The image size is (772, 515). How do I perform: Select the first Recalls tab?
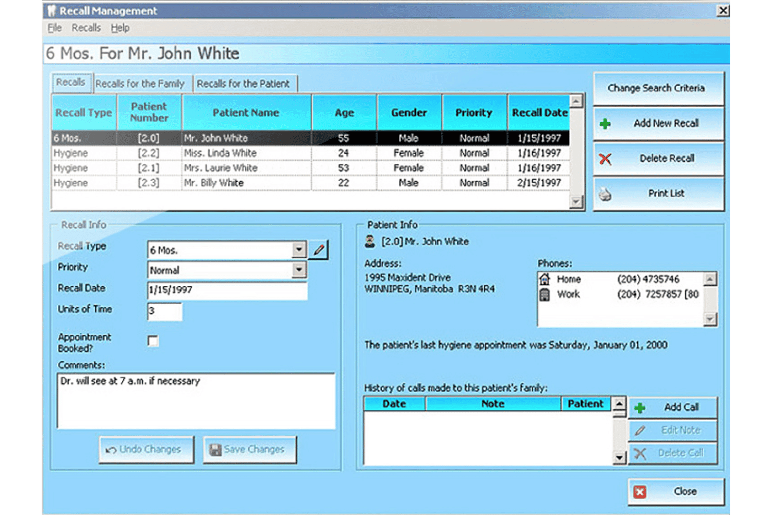71,82
